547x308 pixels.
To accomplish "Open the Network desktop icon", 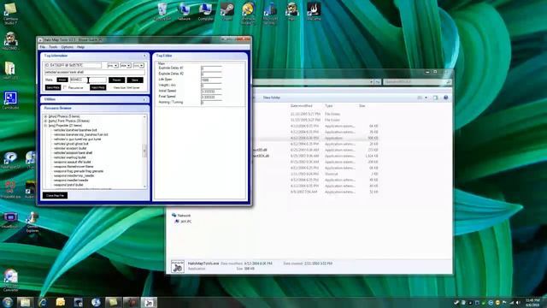I will tap(184, 11).
